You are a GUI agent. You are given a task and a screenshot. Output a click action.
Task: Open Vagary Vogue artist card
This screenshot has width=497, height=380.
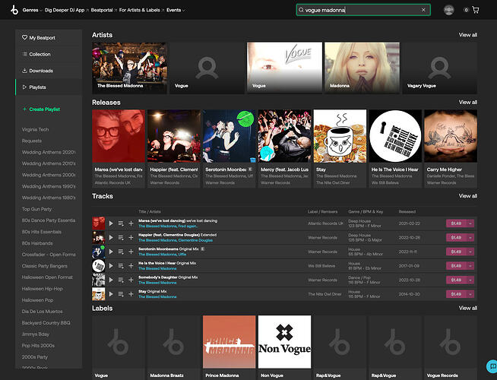(440, 68)
